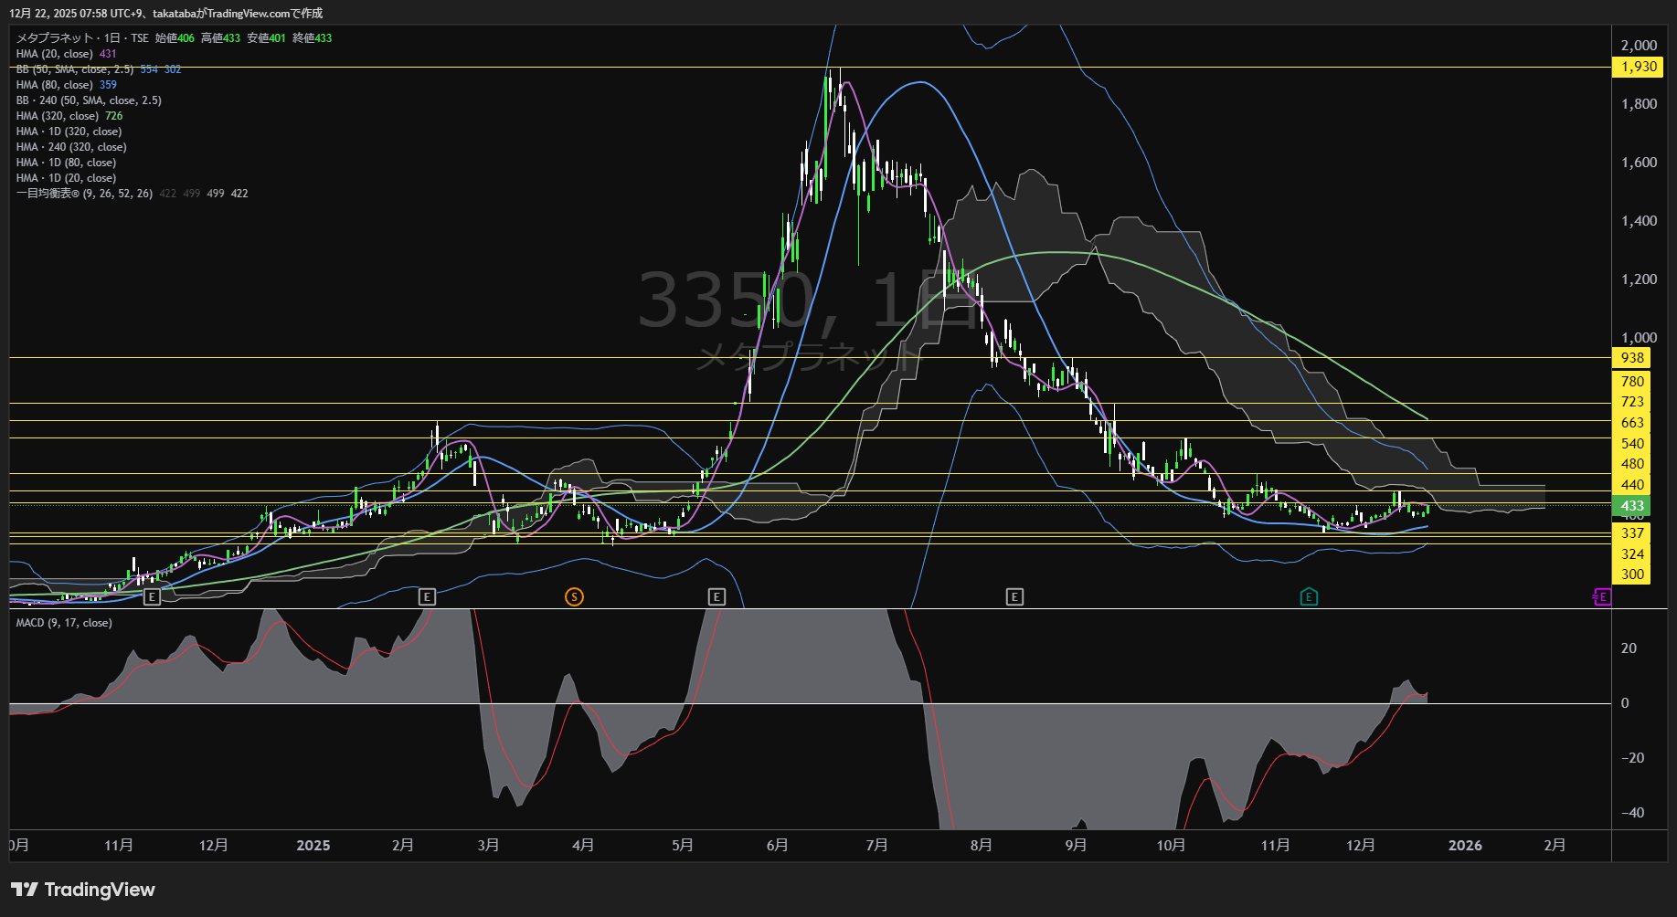This screenshot has width=1677, height=917.
Task: Open the earnings E marker near May
Action: (x=716, y=596)
